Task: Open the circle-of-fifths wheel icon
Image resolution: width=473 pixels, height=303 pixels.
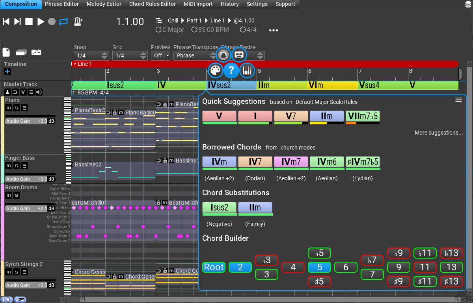Action: coord(223,55)
